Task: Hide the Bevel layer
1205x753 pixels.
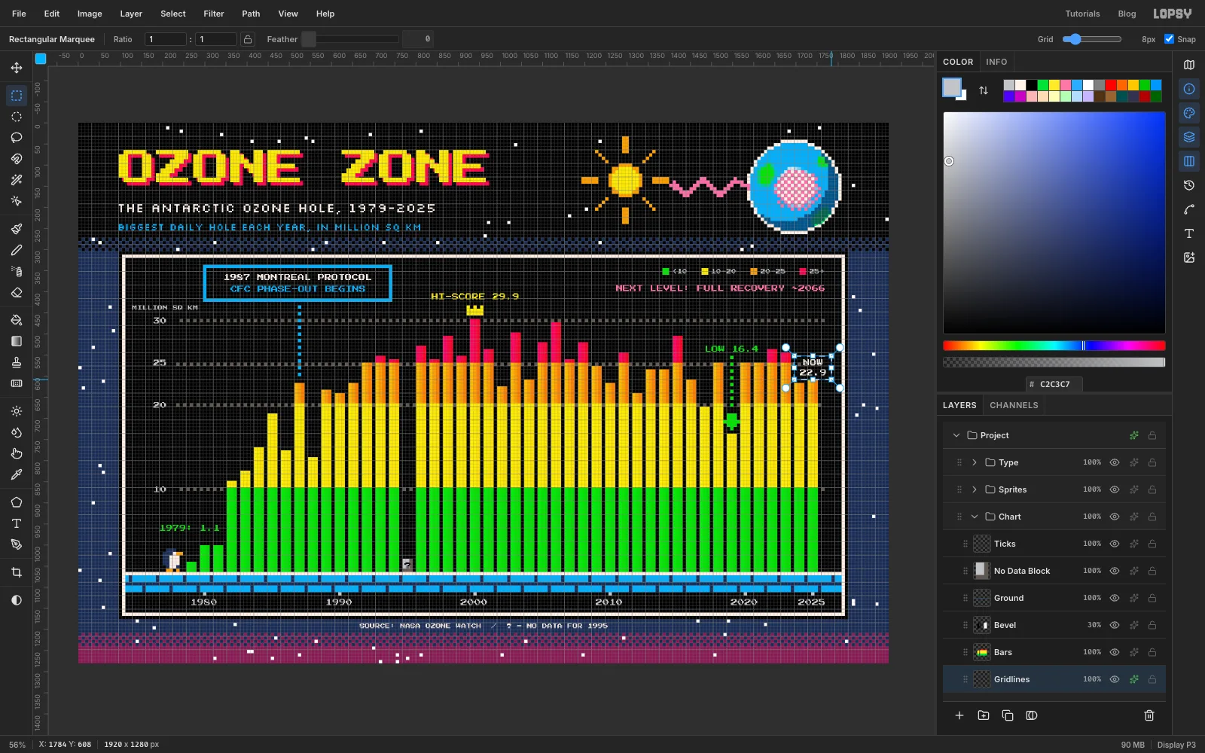Action: (1115, 625)
